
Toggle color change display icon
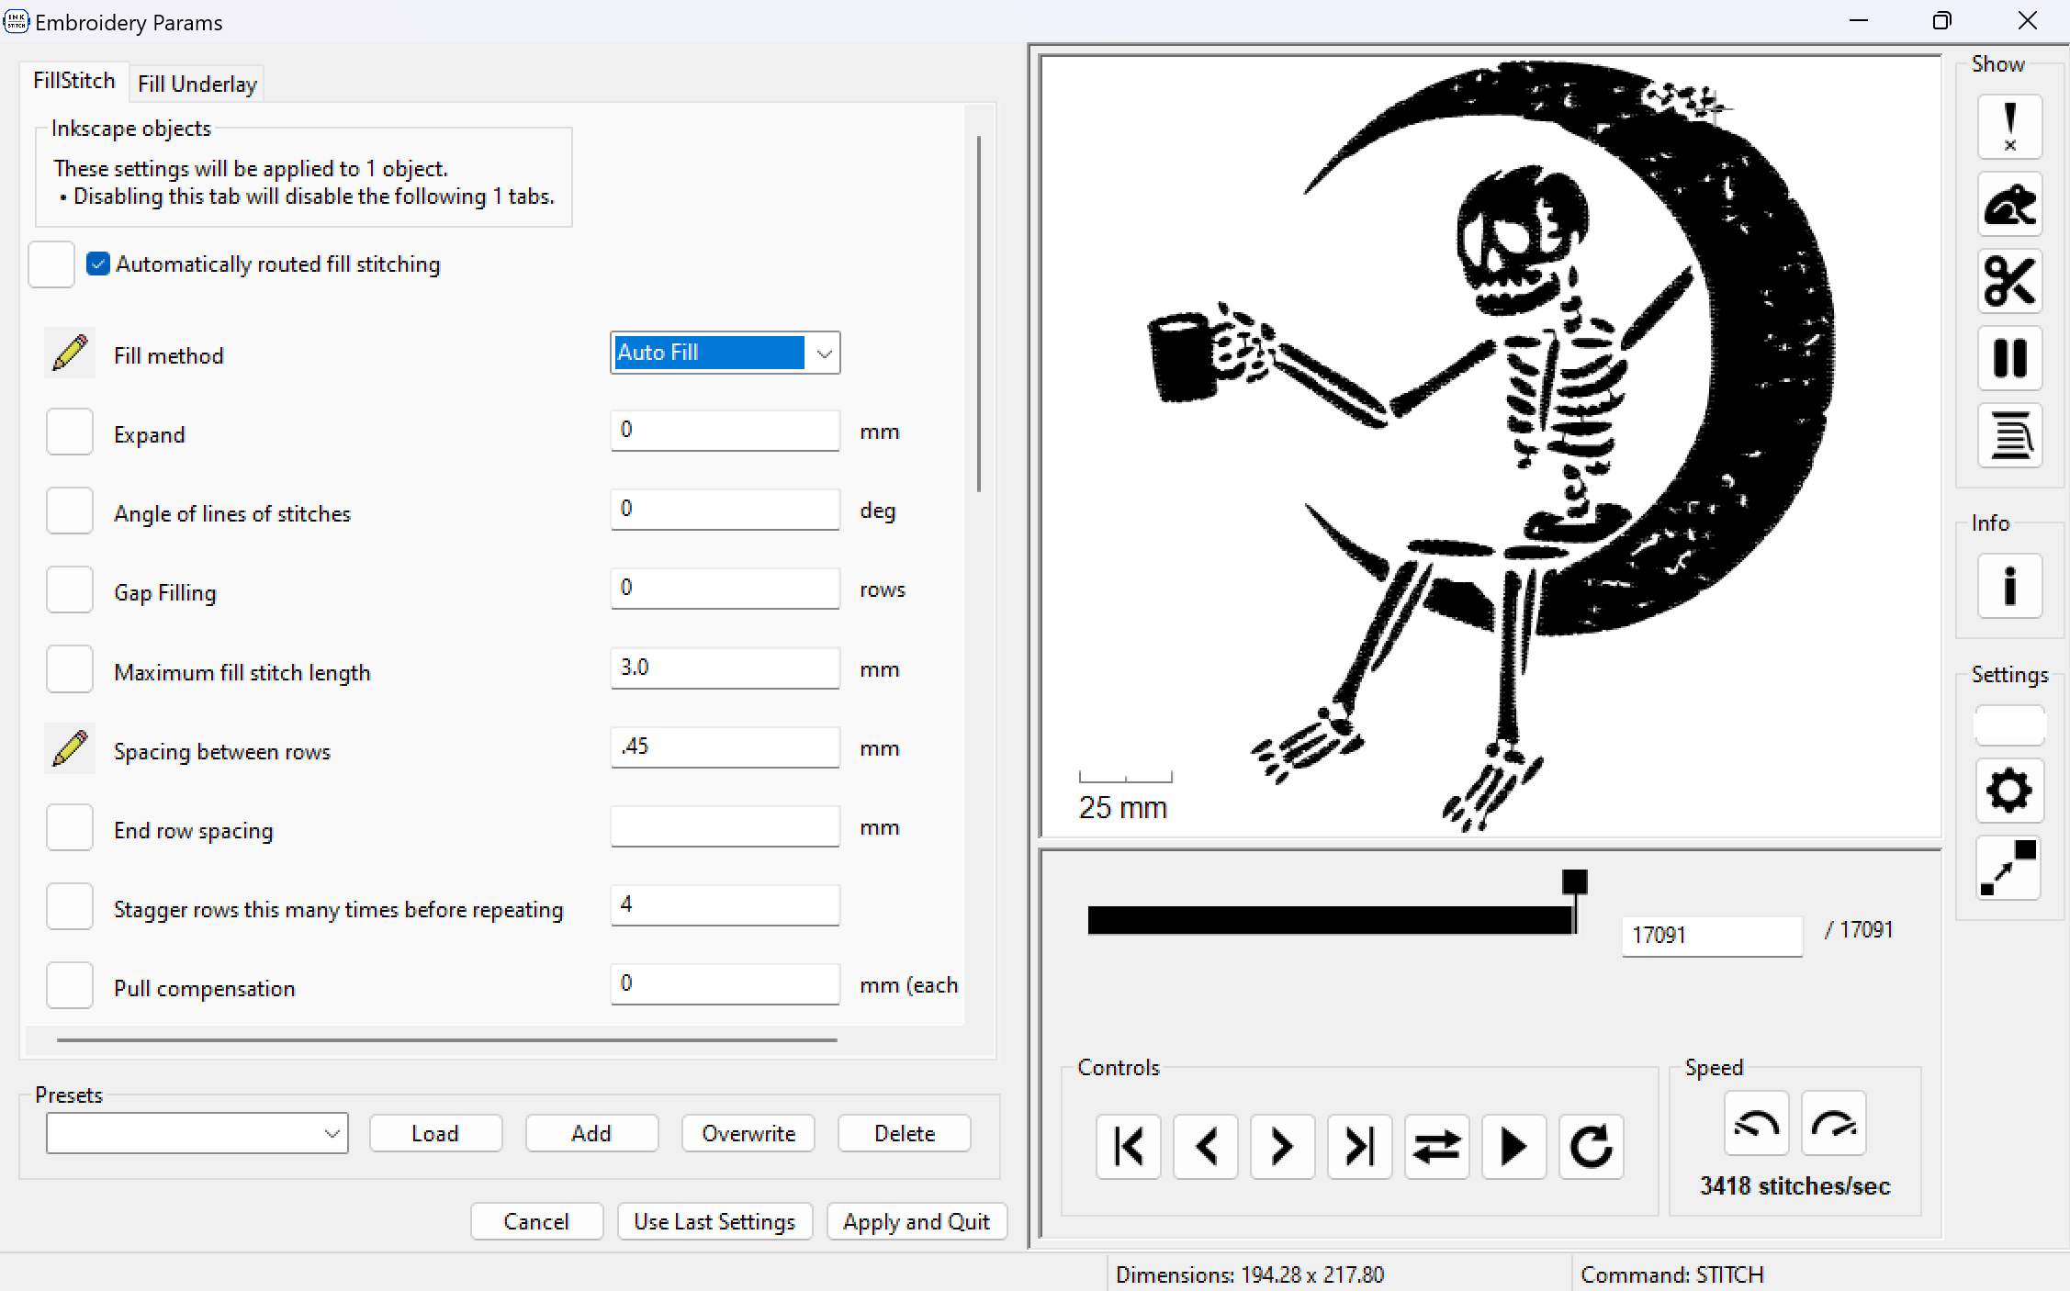[2009, 435]
